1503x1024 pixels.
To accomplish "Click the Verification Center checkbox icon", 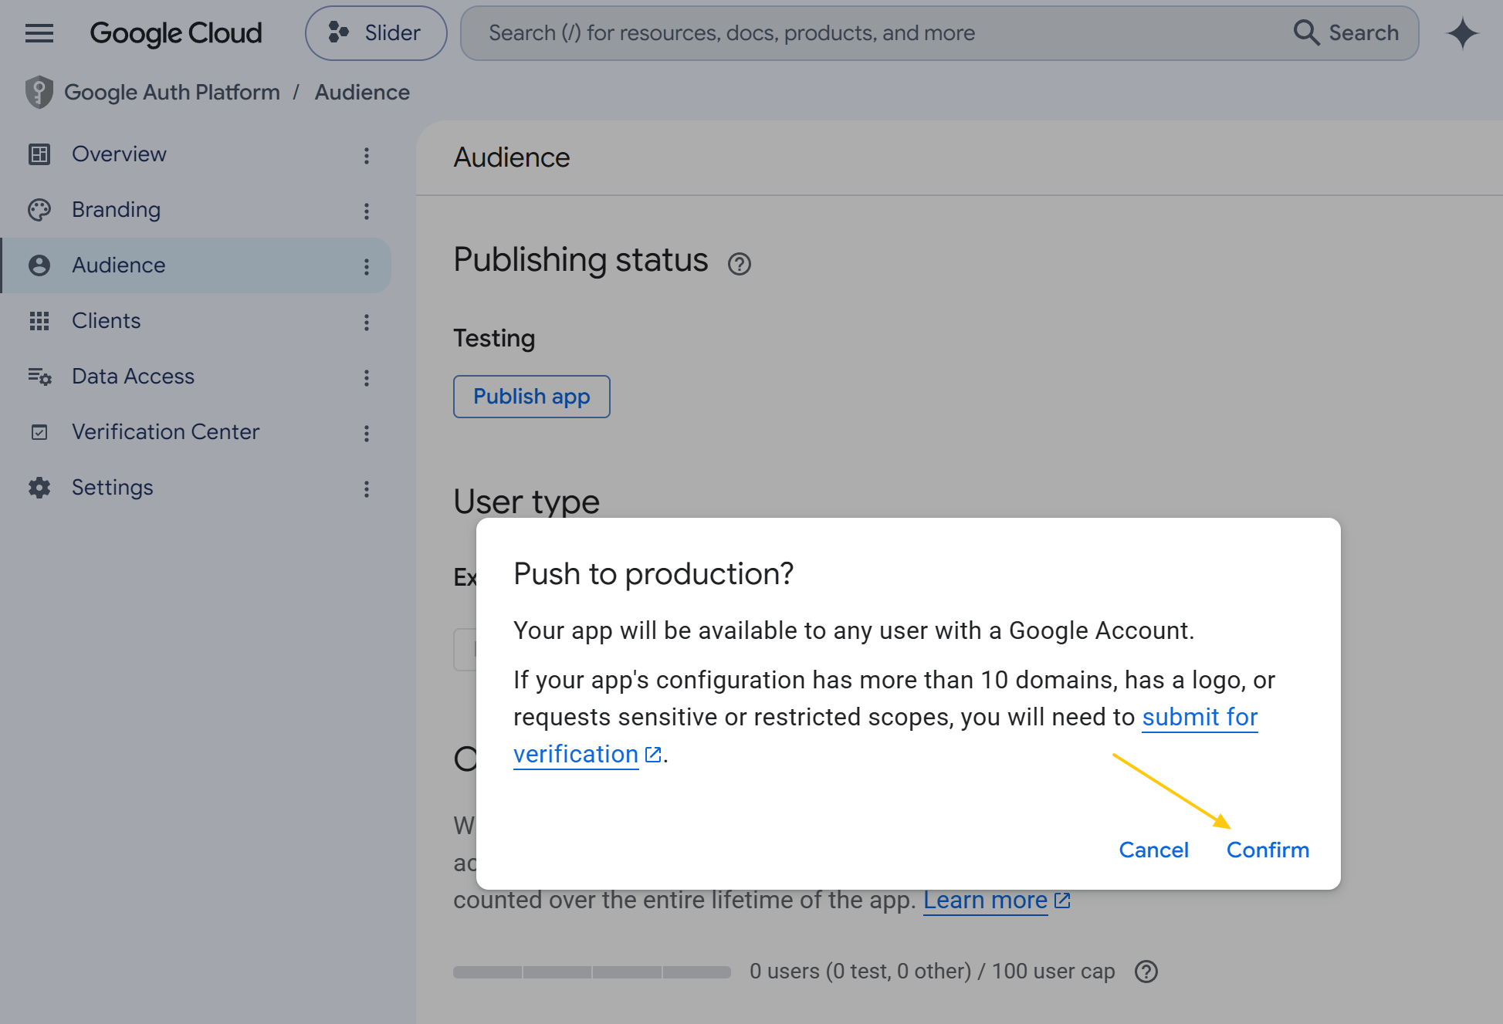I will click(39, 432).
